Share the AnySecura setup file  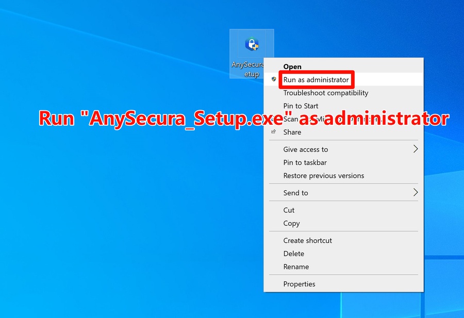tap(292, 132)
